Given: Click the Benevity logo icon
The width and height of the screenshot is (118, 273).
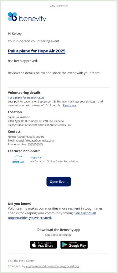Looking at the screenshot, I should click(x=12, y=17).
